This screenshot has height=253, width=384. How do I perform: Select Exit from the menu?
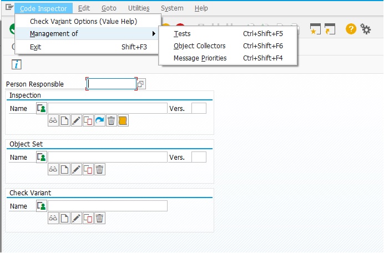pos(88,47)
